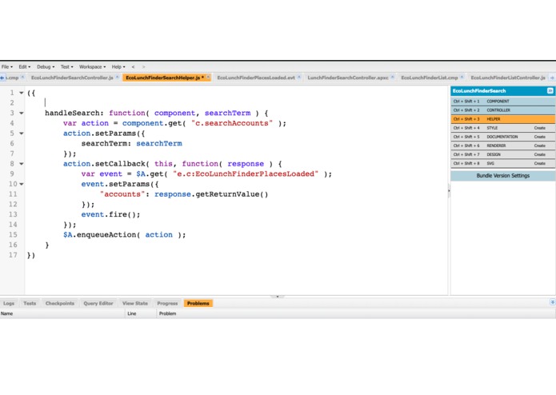
Task: Collapse event.setParams fold on line 10
Action: tap(22, 184)
